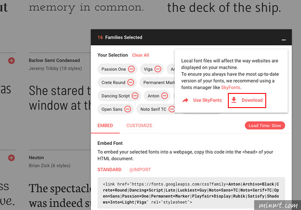This screenshot has height=210, width=301.
Task: Click 'the deck of the ship.' preview
Action: (x=224, y=8)
